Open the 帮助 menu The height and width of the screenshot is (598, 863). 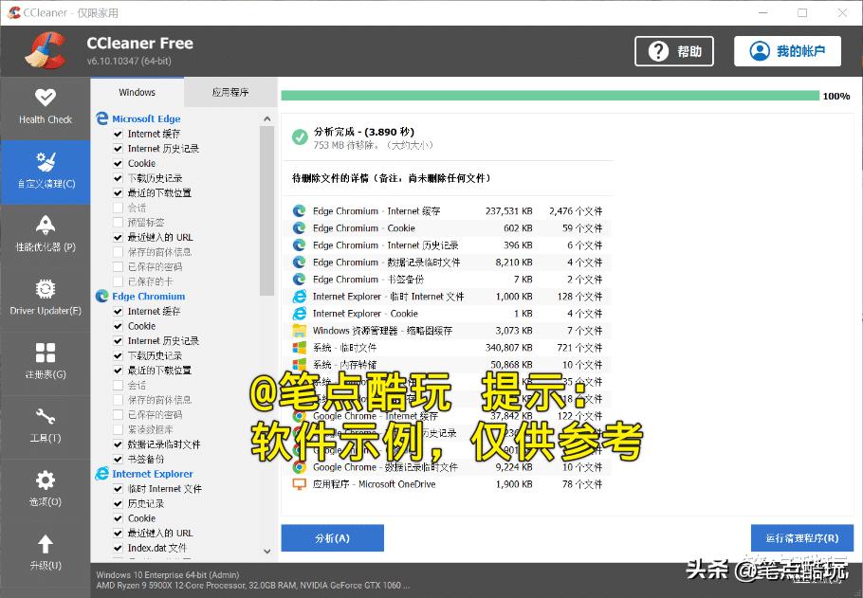673,52
